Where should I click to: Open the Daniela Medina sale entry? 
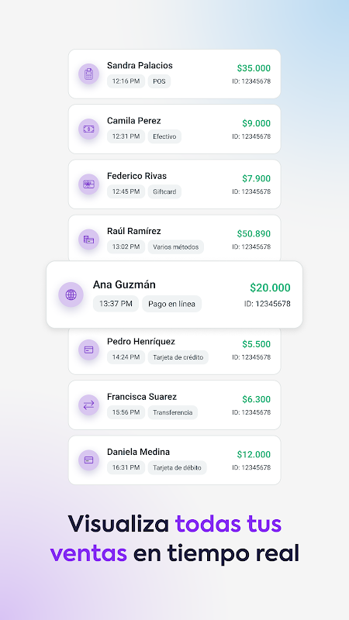pyautogui.click(x=174, y=460)
